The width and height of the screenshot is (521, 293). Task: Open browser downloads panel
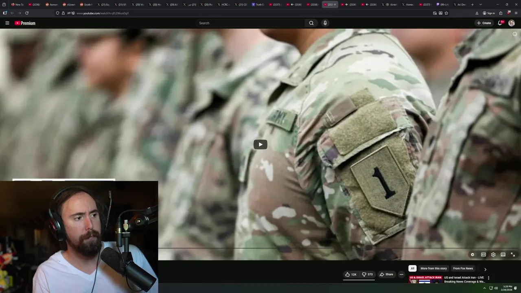[x=477, y=13]
